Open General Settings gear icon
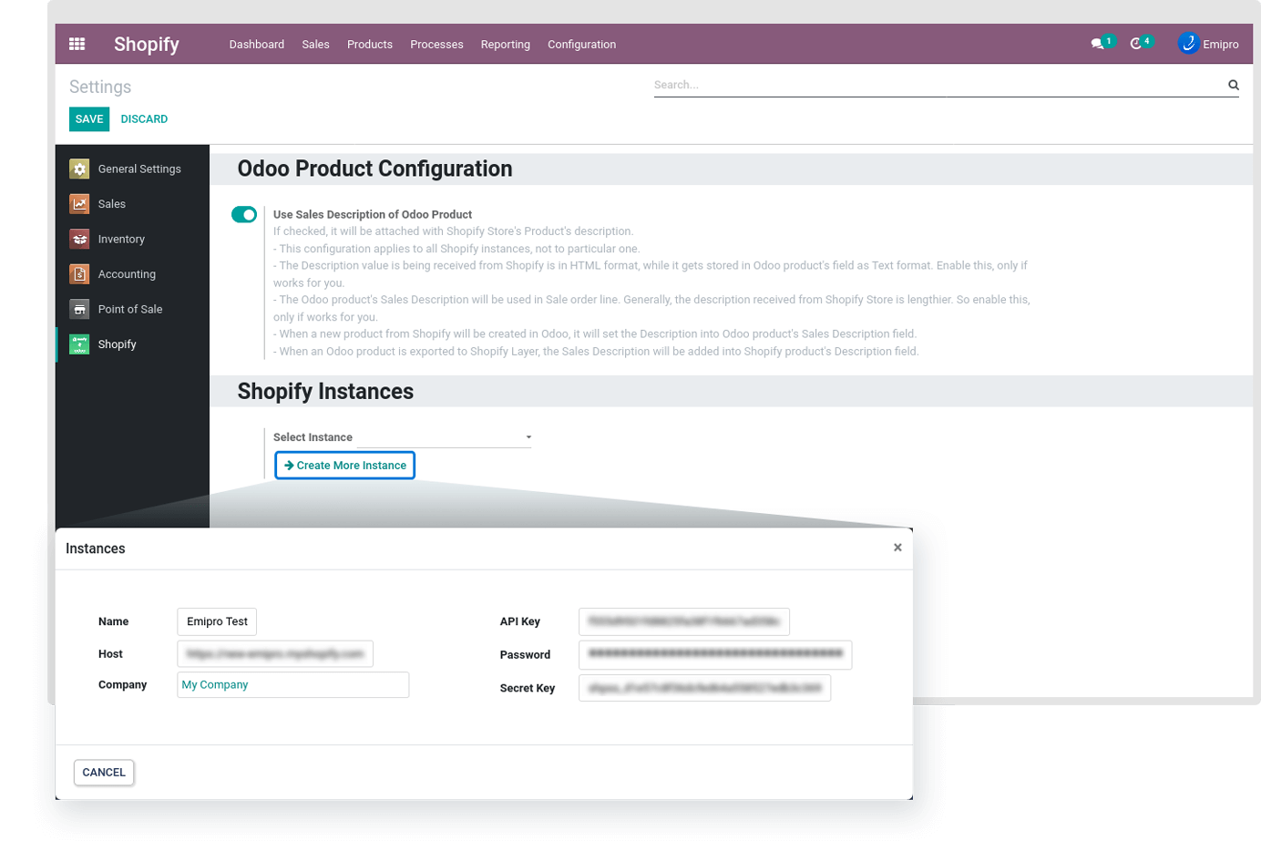The width and height of the screenshot is (1261, 841). (80, 169)
